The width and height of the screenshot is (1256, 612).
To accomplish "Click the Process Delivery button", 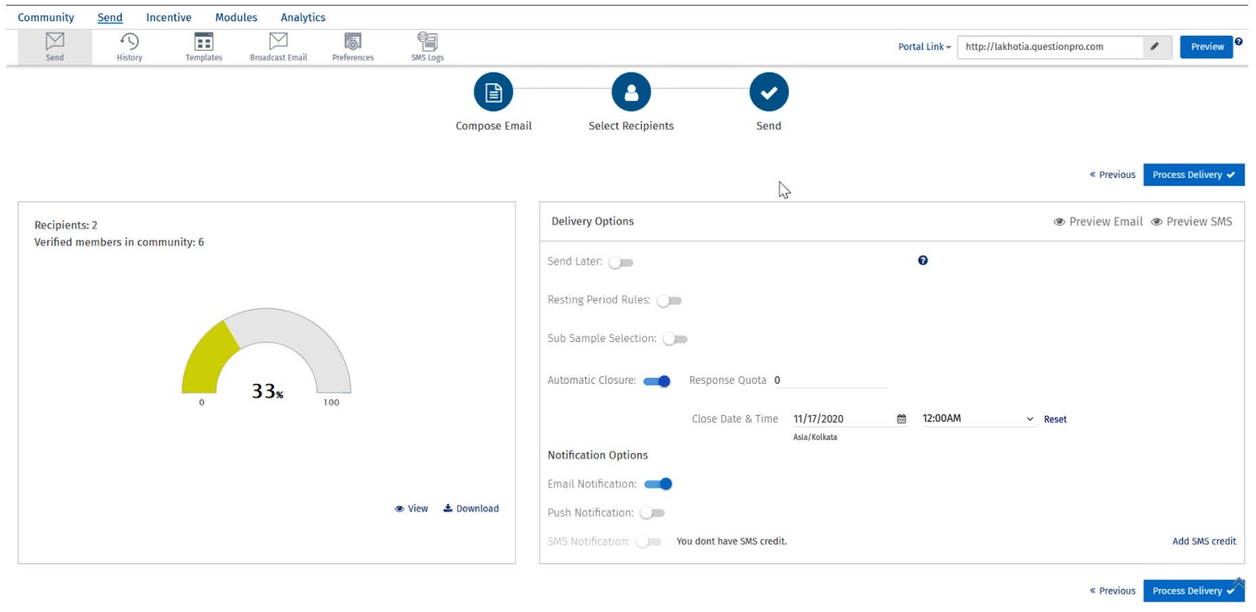I will click(x=1193, y=175).
